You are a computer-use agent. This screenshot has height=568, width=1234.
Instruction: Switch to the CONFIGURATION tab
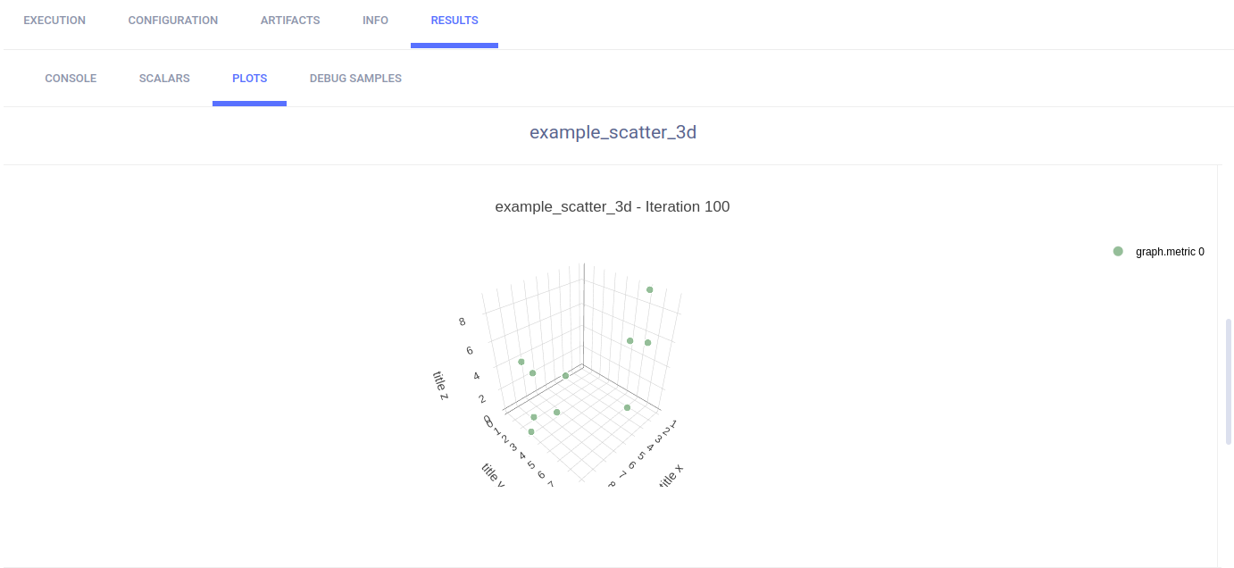pyautogui.click(x=173, y=21)
